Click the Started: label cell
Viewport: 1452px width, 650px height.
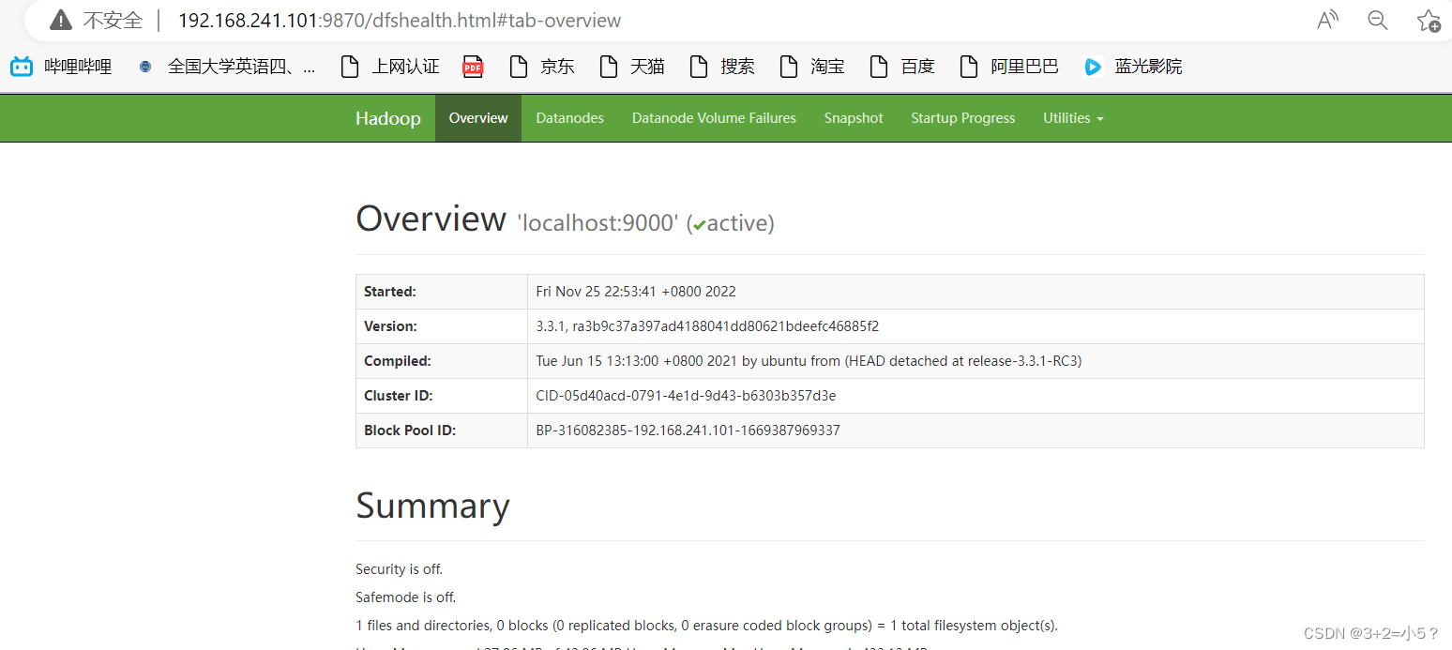pos(442,292)
